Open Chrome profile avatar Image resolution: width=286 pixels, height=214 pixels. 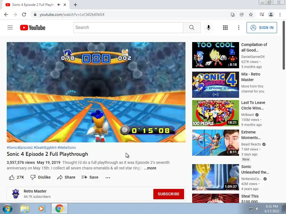point(271,14)
